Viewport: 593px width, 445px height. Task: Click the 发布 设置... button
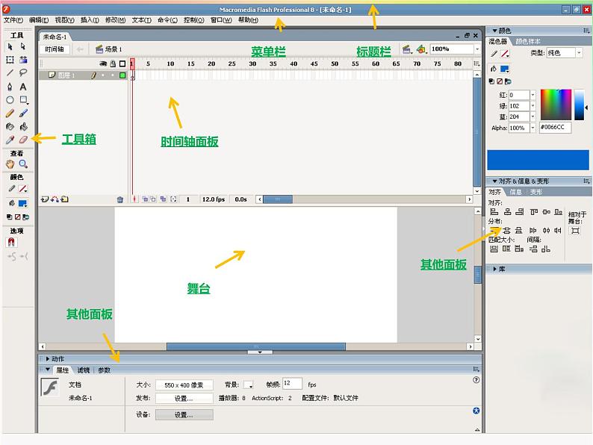point(184,399)
